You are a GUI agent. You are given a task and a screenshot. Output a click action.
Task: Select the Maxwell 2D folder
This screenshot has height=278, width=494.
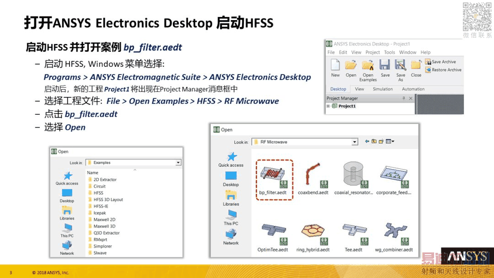pyautogui.click(x=102, y=219)
